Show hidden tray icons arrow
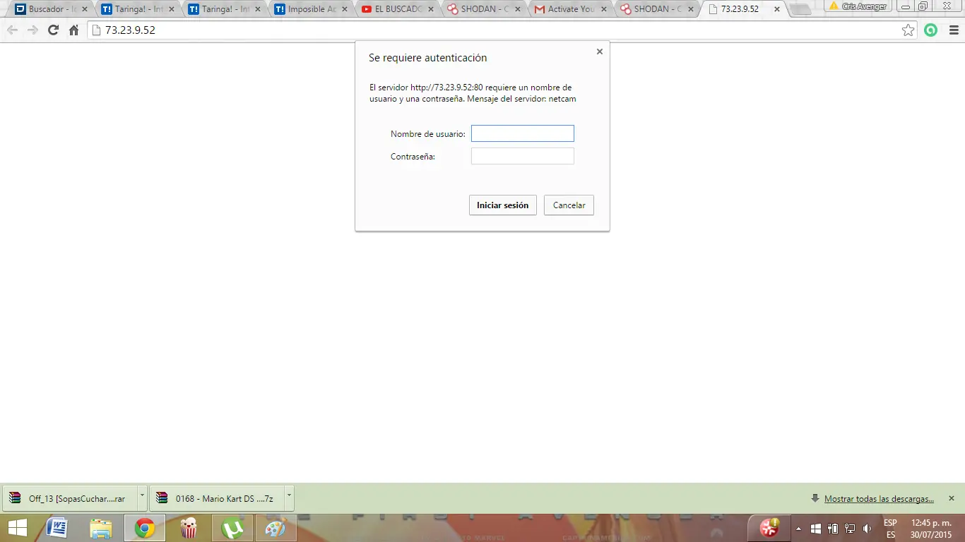 (798, 528)
